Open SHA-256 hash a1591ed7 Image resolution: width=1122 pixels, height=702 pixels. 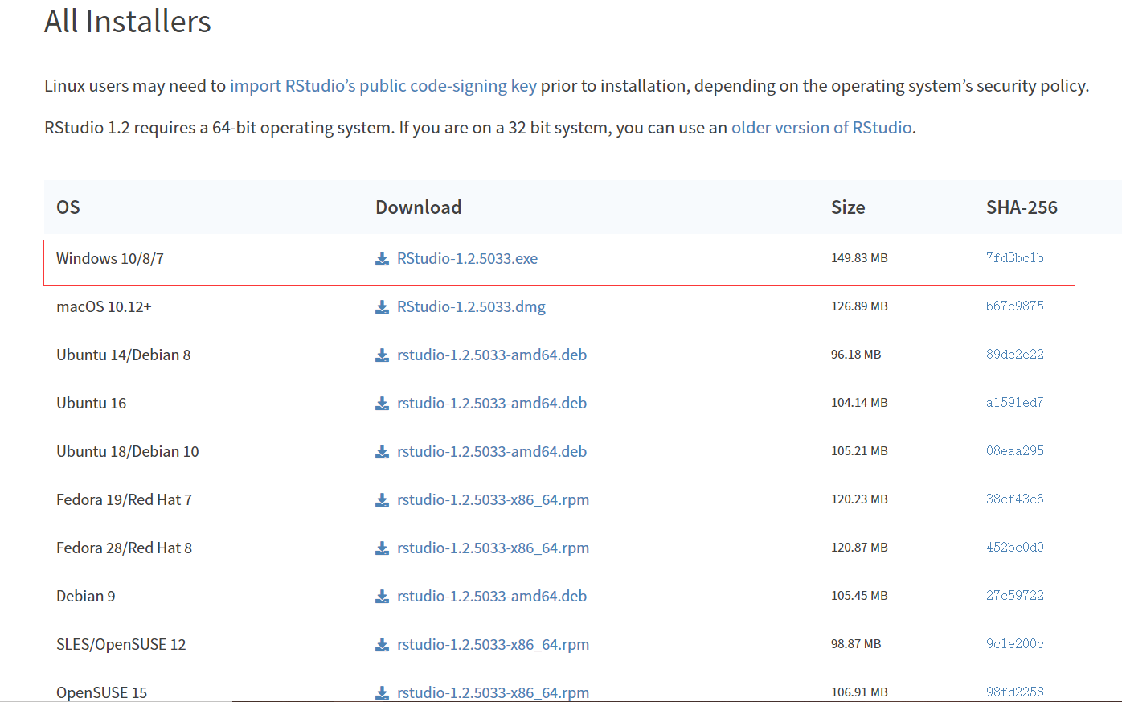[1015, 403]
